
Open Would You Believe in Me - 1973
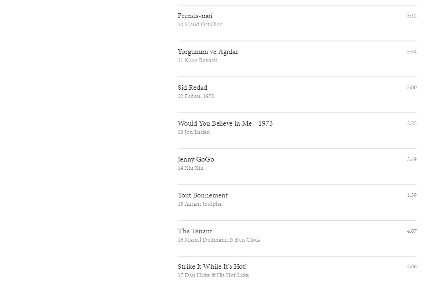[x=225, y=123]
